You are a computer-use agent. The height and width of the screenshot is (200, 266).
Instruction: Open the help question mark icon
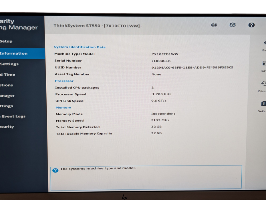(251, 25)
